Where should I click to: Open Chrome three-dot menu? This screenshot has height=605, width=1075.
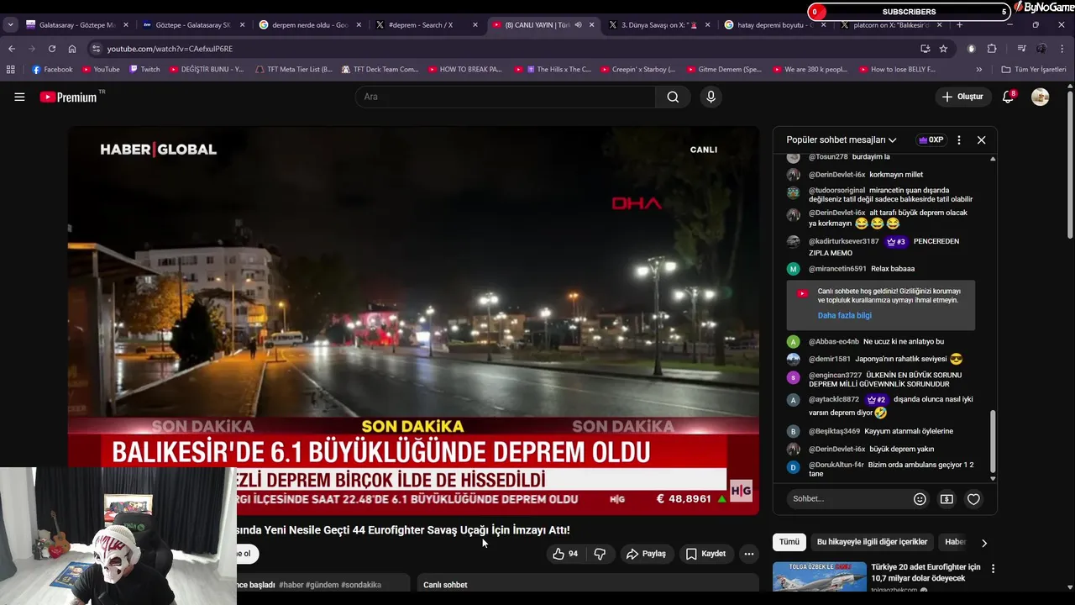(1062, 49)
